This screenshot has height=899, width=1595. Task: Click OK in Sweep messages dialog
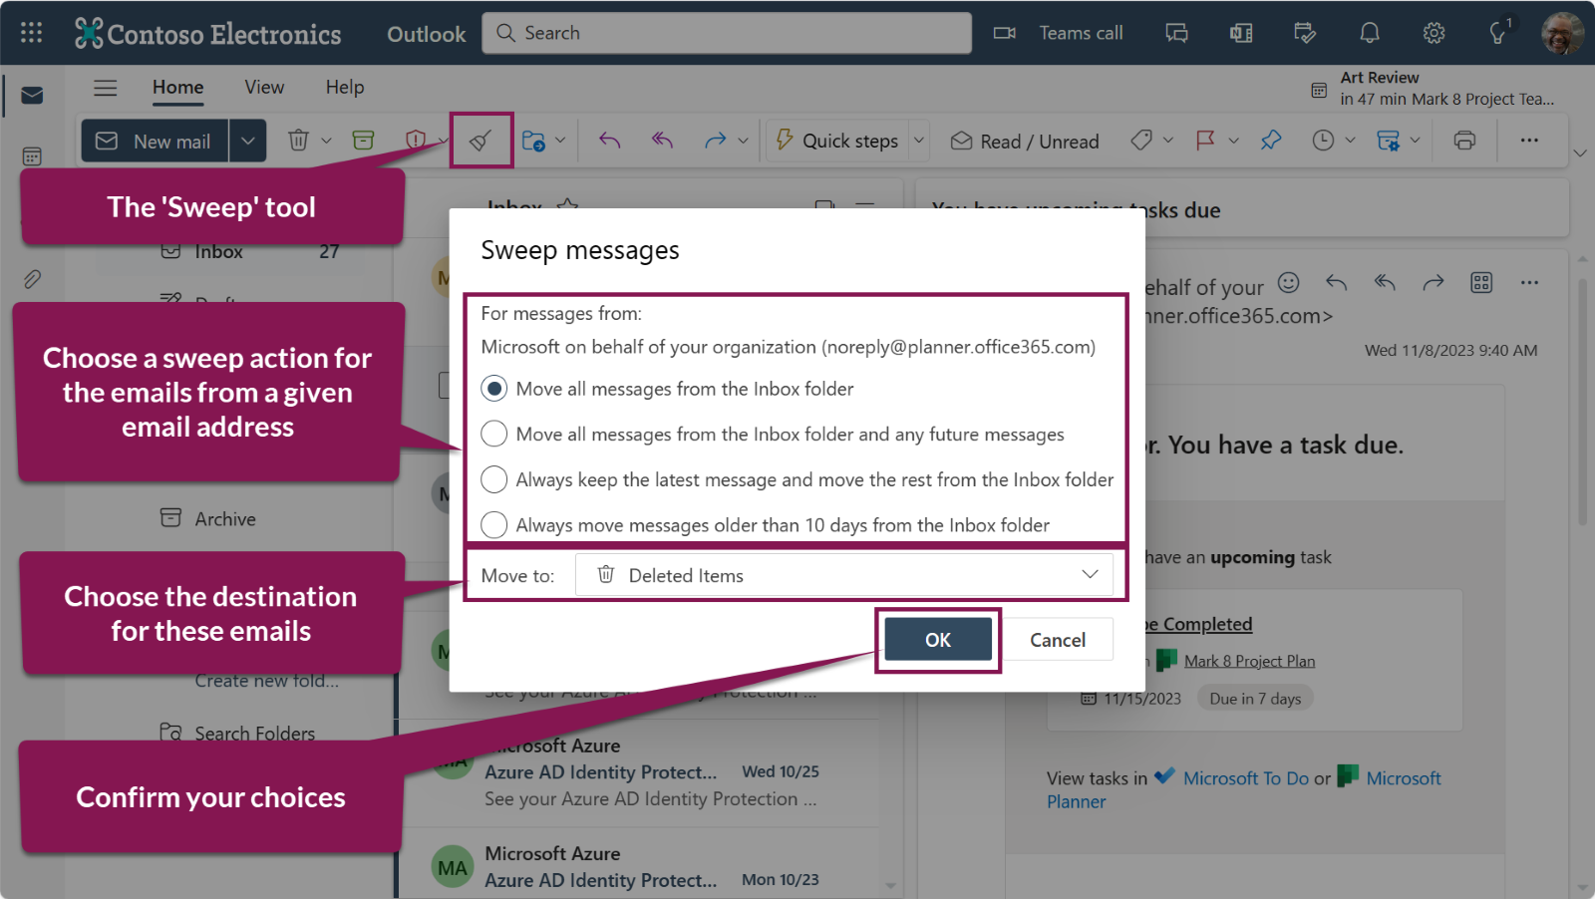tap(938, 640)
